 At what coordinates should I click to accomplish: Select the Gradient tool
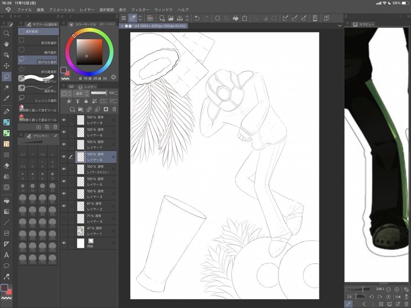[7, 212]
